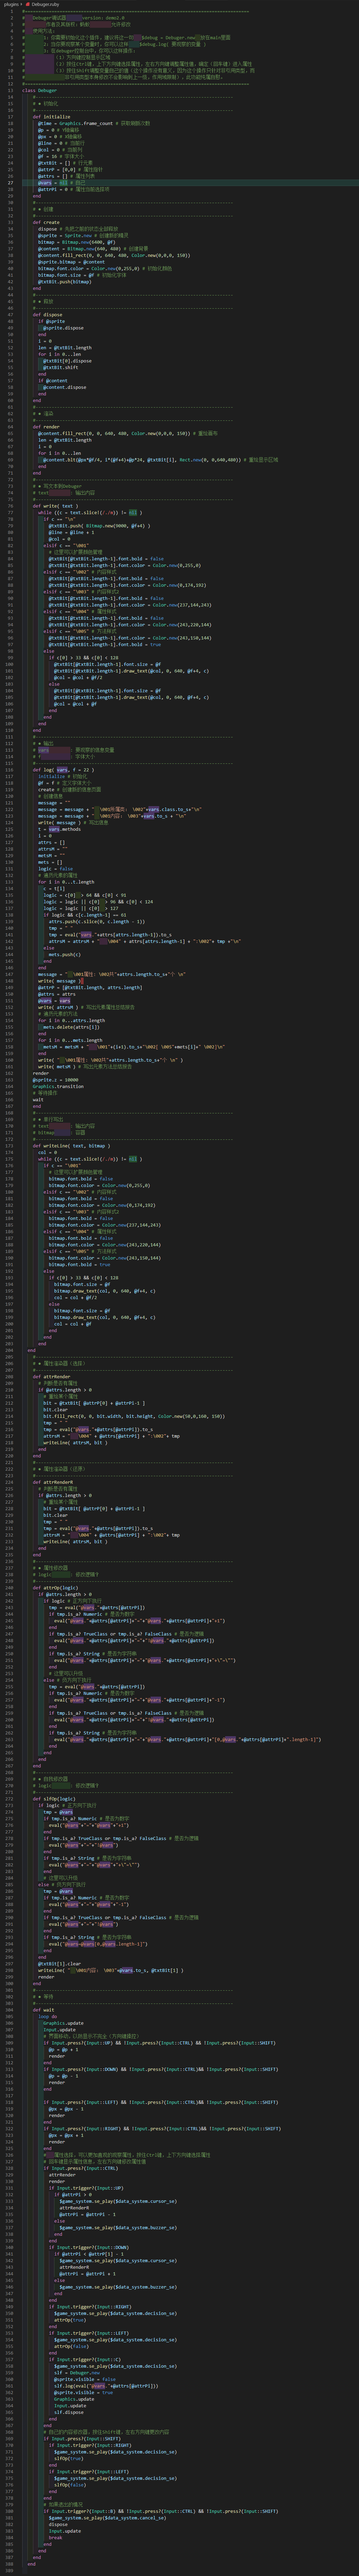359x2576 pixels.
Task: Click the 'mets.delete(attrs[i])' statement
Action: point(72,1027)
